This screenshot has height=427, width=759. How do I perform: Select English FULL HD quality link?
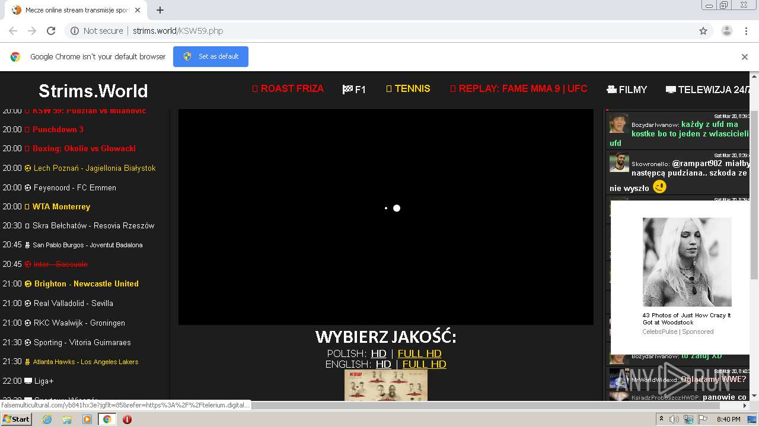(424, 364)
